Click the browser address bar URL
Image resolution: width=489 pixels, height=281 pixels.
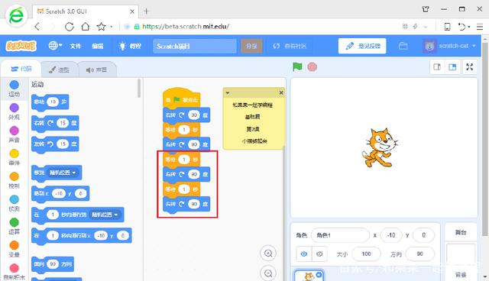pyautogui.click(x=186, y=27)
